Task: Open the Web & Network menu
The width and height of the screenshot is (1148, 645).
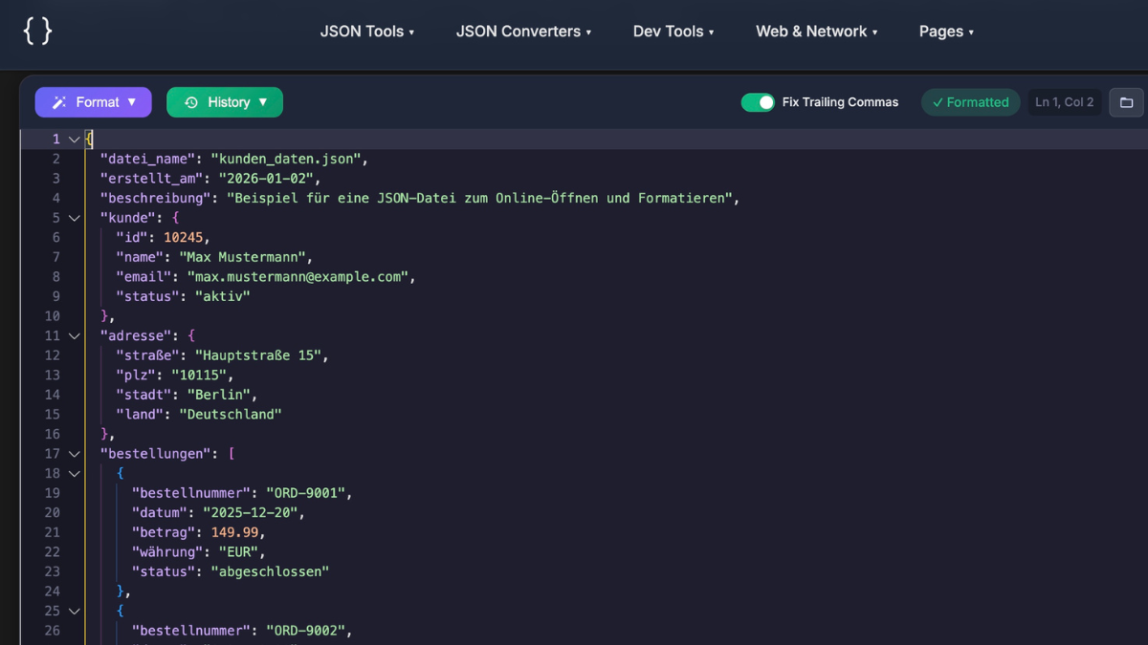Action: point(816,31)
